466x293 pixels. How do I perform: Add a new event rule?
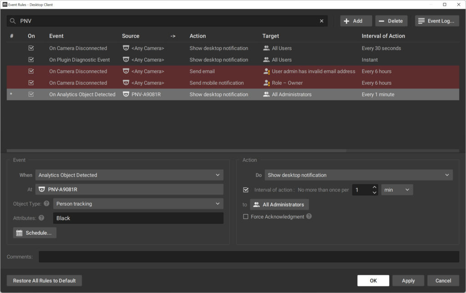(x=356, y=21)
